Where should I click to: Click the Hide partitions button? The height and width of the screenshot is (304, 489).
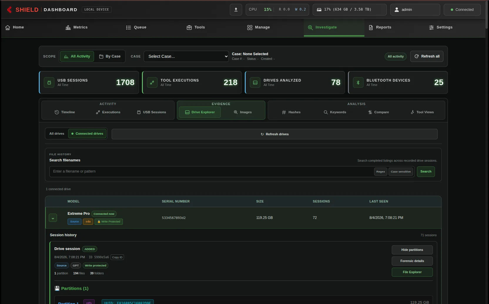pos(412,250)
